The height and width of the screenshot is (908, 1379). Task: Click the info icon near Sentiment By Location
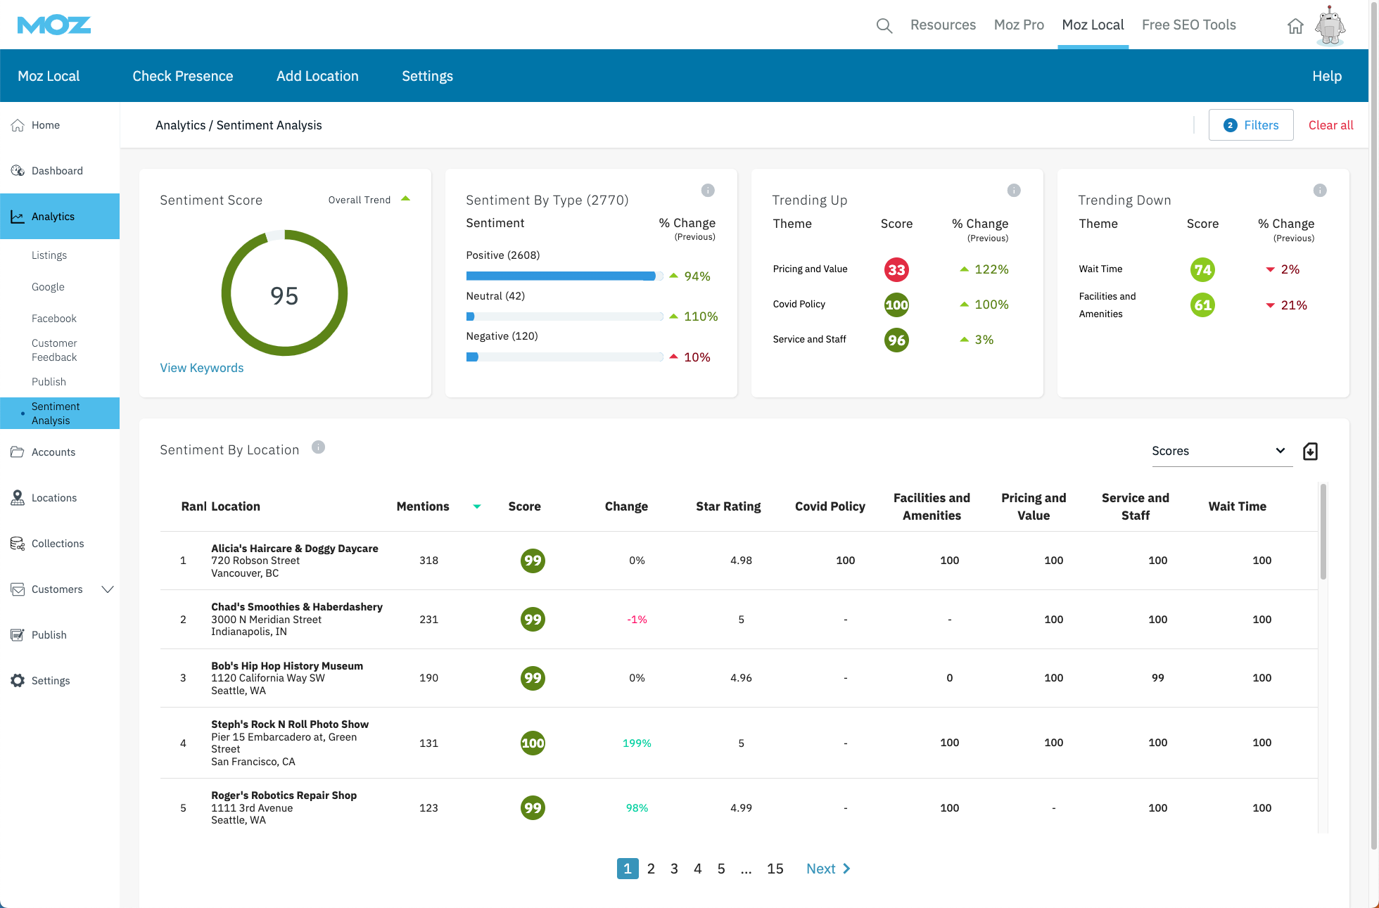(x=318, y=447)
